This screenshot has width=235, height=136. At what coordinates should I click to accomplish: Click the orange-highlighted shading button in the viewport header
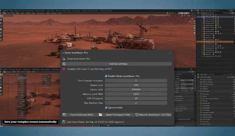185,13
